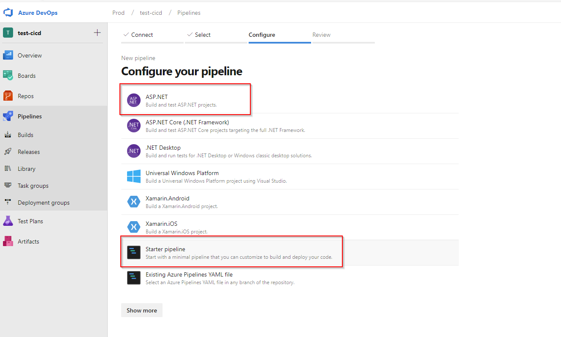
Task: Click the Show more button
Action: [x=141, y=310]
